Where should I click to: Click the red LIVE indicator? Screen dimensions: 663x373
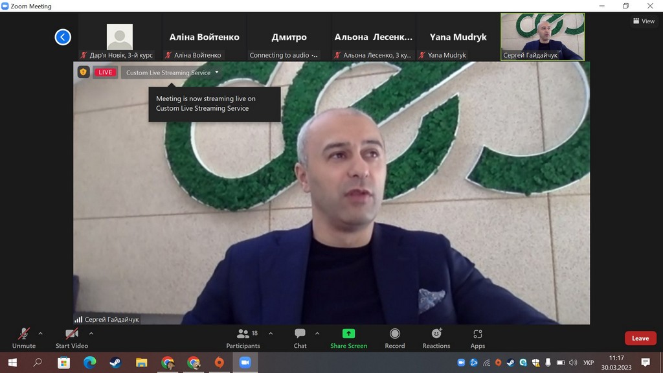pos(106,73)
